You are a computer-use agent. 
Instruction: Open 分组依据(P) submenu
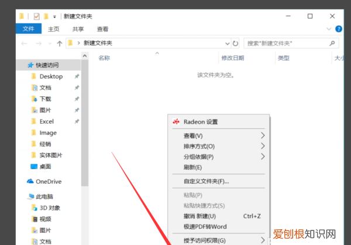(x=218, y=157)
